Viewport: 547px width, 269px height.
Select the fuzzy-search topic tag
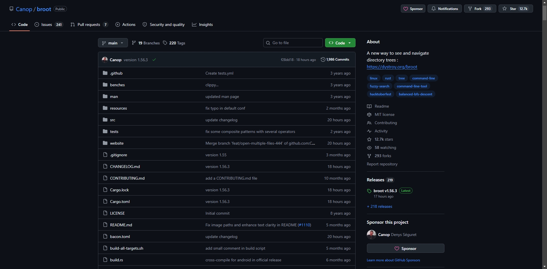coord(379,86)
